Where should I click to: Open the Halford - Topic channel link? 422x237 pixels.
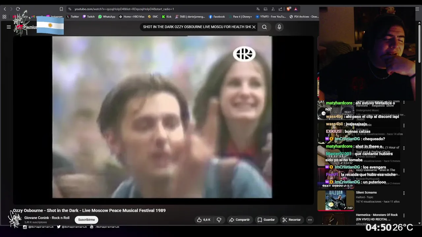click(x=364, y=197)
